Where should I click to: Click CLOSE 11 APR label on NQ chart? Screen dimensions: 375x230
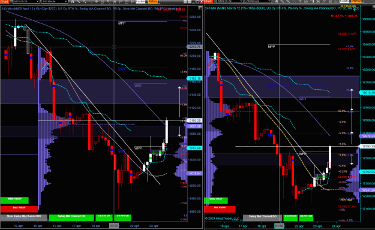pyautogui.click(x=347, y=34)
